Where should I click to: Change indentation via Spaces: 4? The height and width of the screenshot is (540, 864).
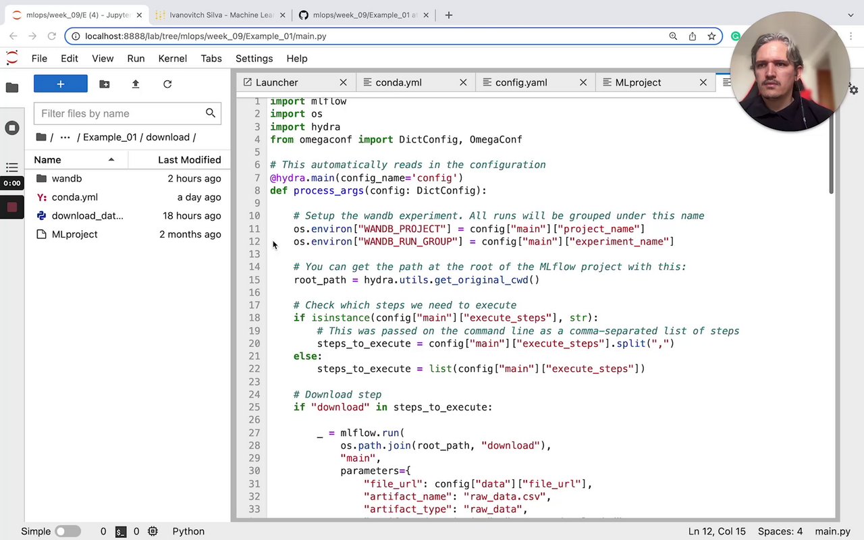[x=780, y=531]
